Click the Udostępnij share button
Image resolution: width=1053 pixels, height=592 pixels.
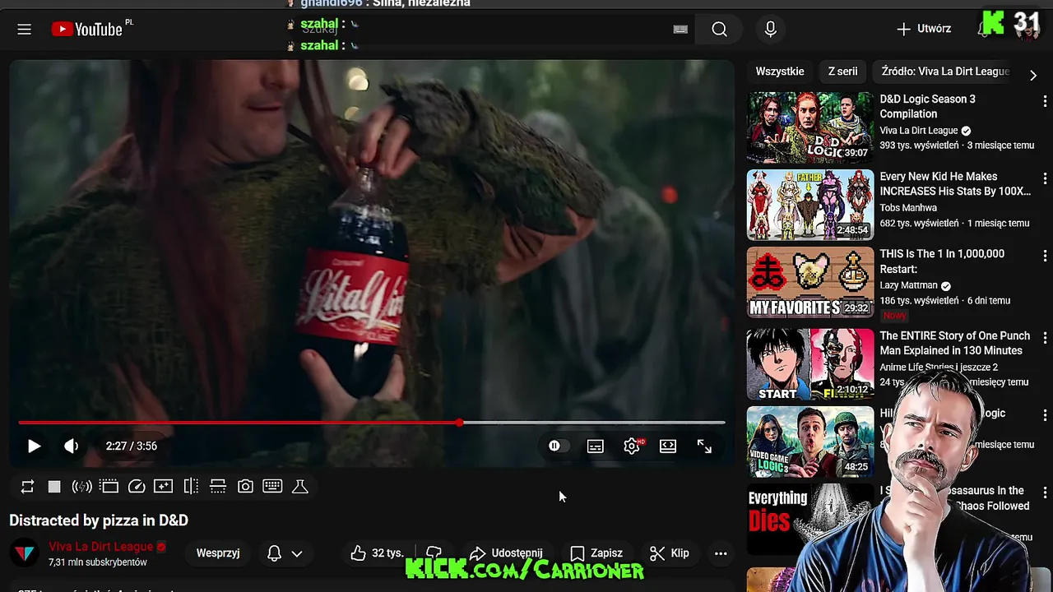point(506,553)
